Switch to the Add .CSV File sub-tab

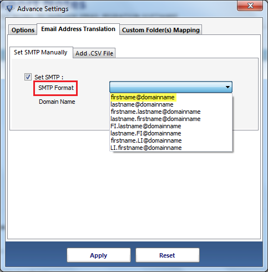pos(94,53)
